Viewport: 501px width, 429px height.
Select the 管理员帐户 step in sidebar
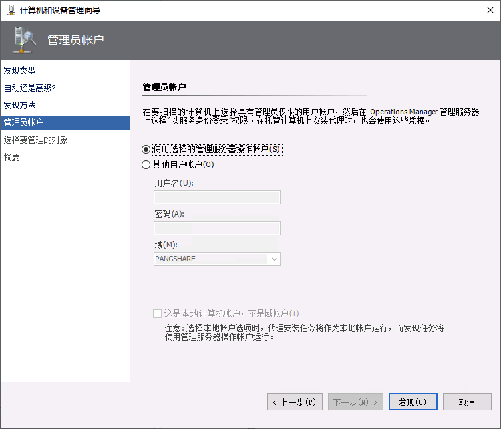tap(65, 122)
